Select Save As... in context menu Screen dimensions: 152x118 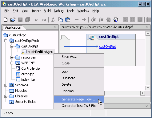[79, 57]
